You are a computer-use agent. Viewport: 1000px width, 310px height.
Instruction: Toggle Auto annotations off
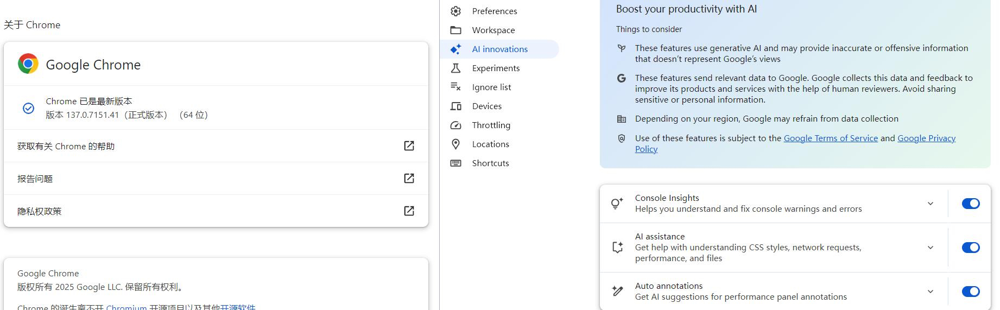click(x=971, y=292)
